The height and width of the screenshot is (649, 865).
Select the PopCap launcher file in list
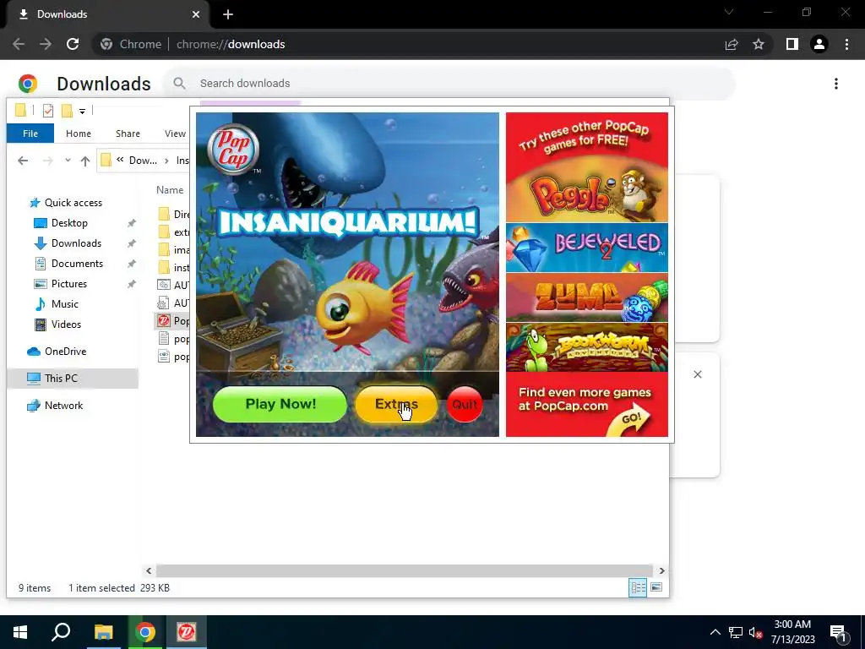click(172, 320)
